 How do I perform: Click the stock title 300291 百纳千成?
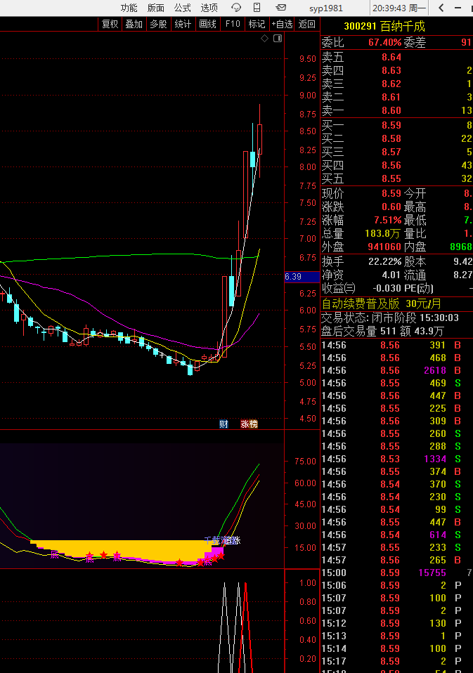pos(384,27)
